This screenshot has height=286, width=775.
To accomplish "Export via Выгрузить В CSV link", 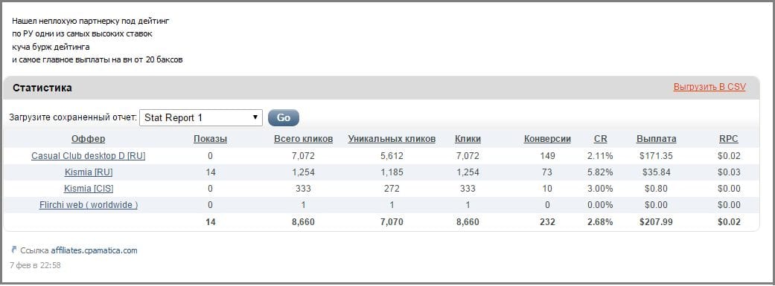I will (x=709, y=87).
